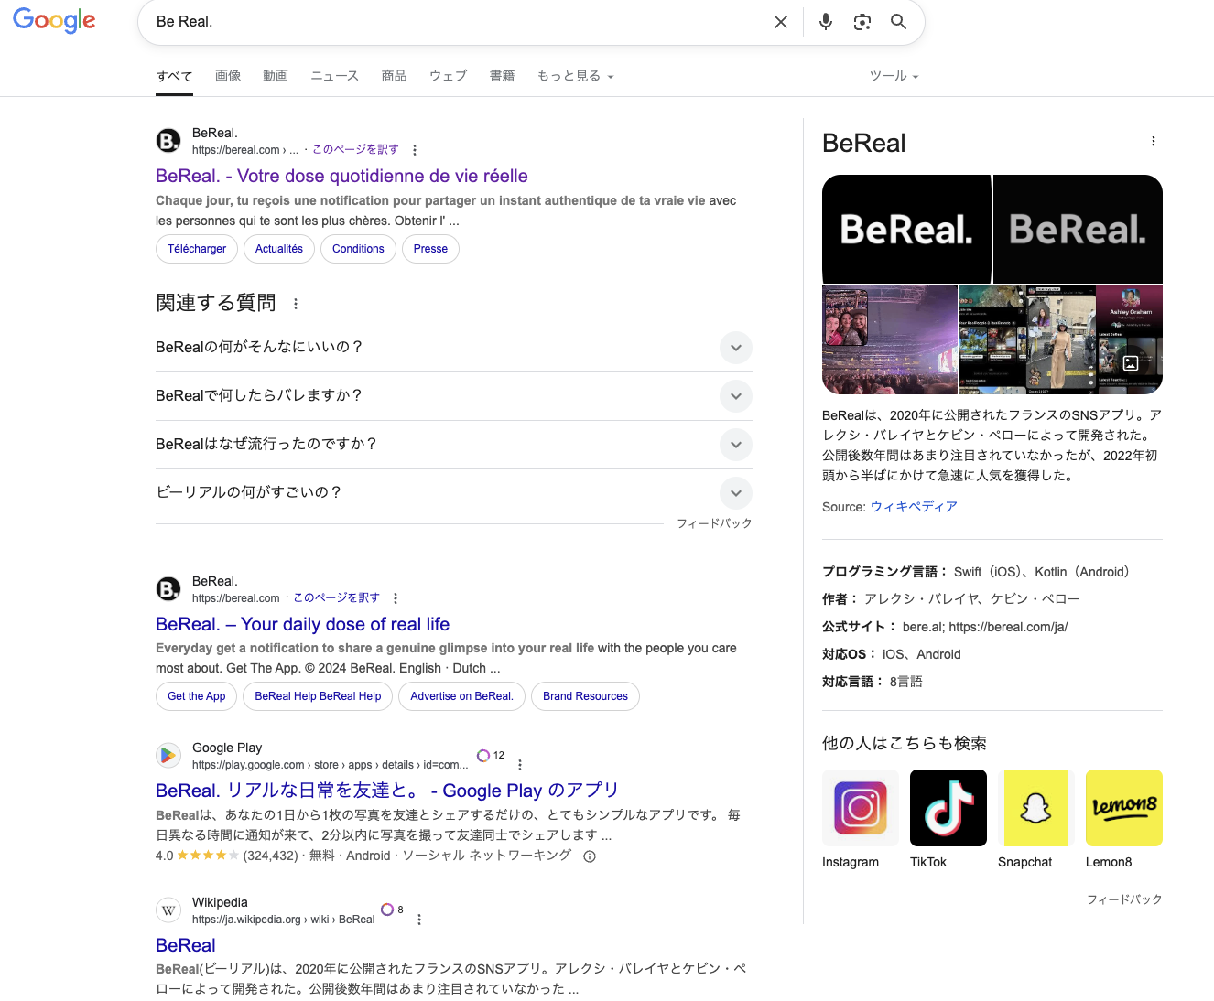Image resolution: width=1214 pixels, height=1001 pixels.
Task: Open result 'Your daily dose of real life'
Action: click(302, 624)
